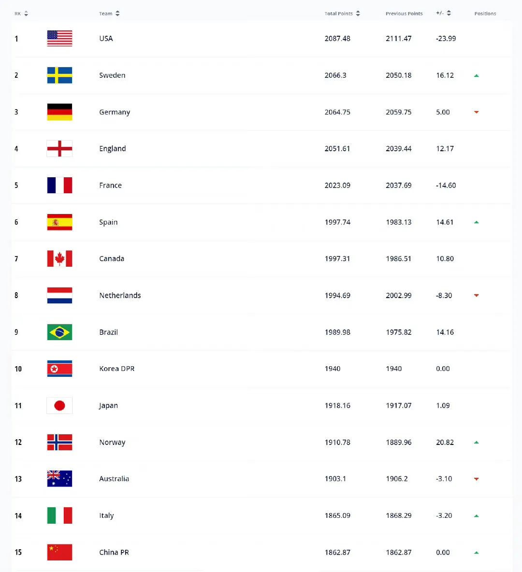Click the Norway flag icon
The image size is (522, 572).
59,442
